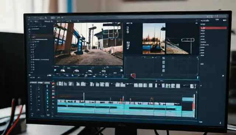Image resolution: width=236 pixels, height=135 pixels.
Task: Click the red flag marker in the graph panel
Action: [x=133, y=76]
